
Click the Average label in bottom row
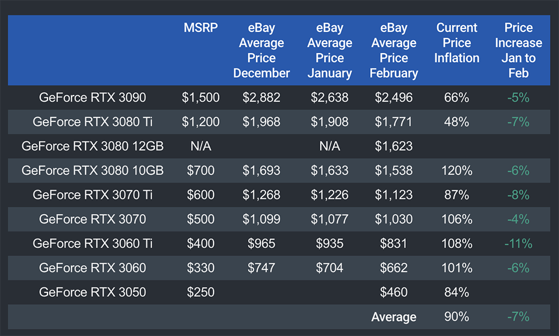click(x=394, y=317)
